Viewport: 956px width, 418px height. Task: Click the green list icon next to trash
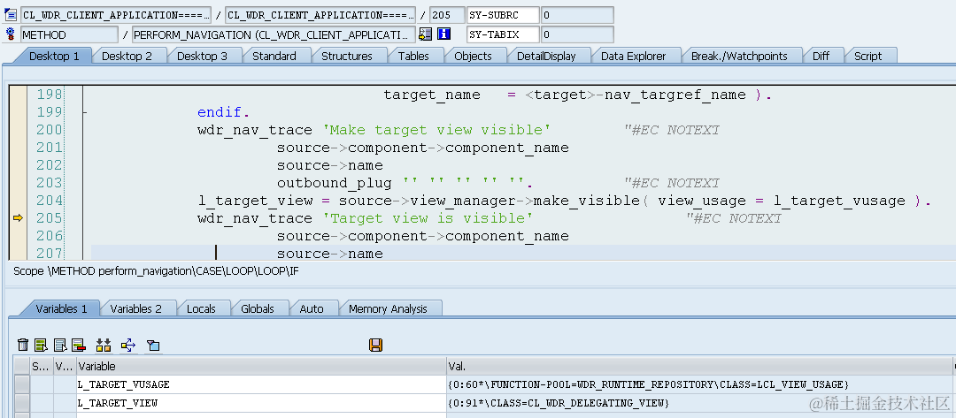pyautogui.click(x=41, y=345)
